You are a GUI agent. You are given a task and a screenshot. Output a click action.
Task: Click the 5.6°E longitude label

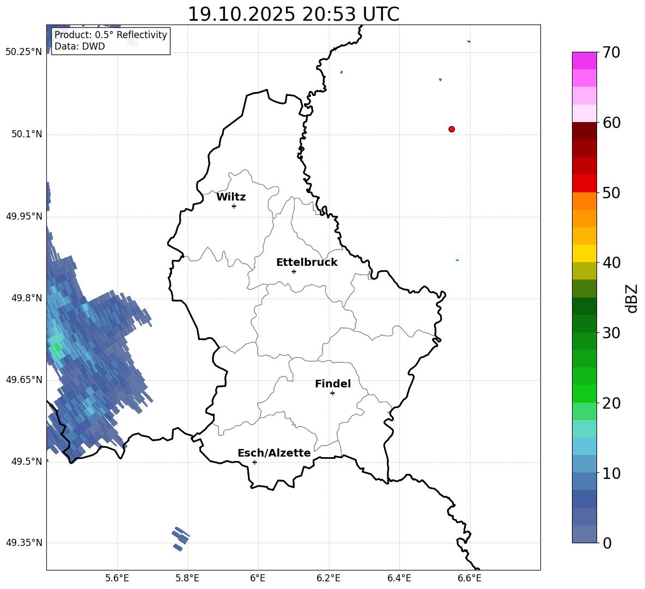tap(117, 578)
